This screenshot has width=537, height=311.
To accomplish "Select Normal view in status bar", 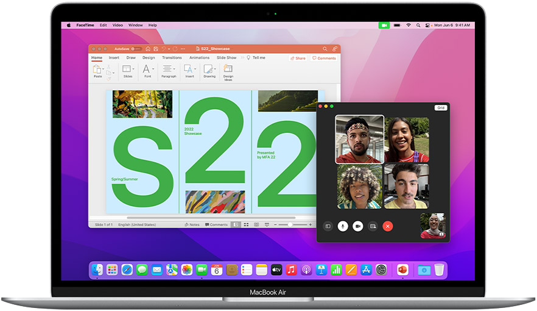I will click(x=236, y=224).
